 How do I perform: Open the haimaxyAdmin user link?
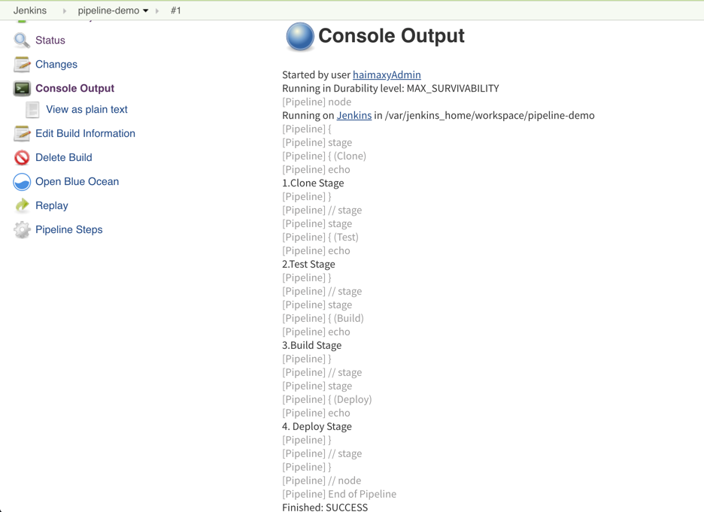pos(387,74)
